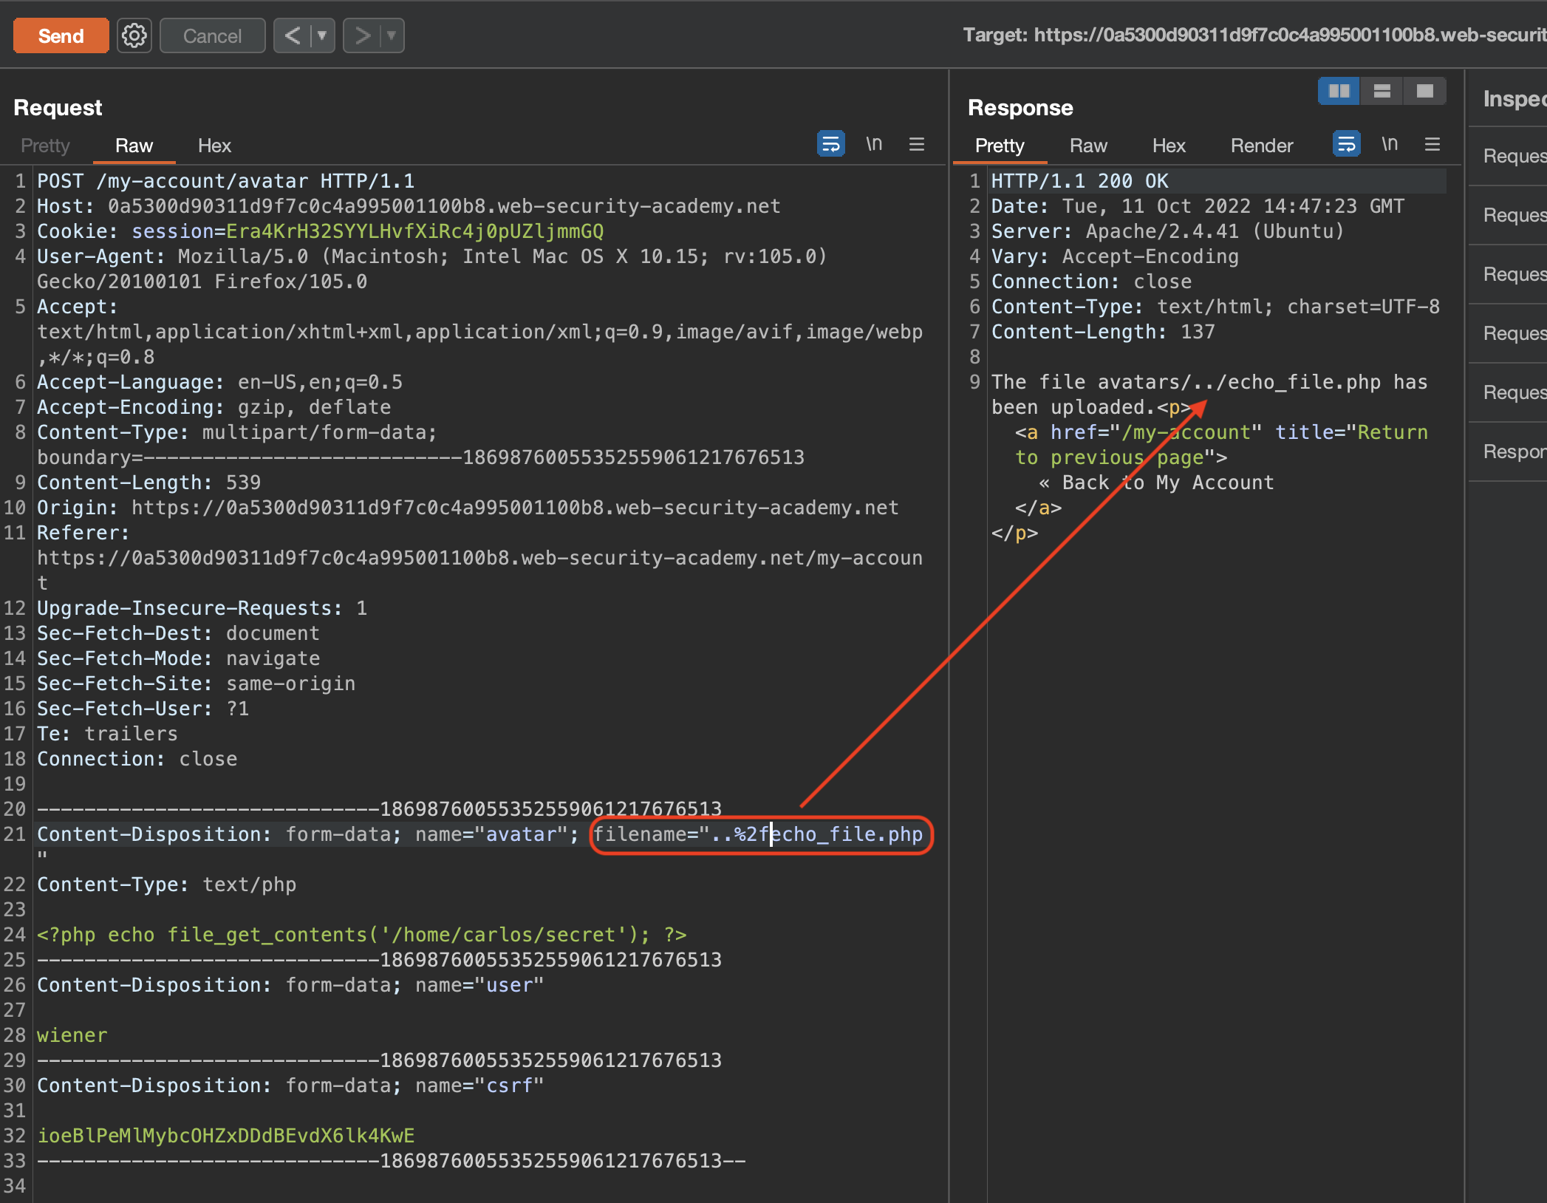
Task: Toggle non-printable characters in the Request panel
Action: point(874,145)
